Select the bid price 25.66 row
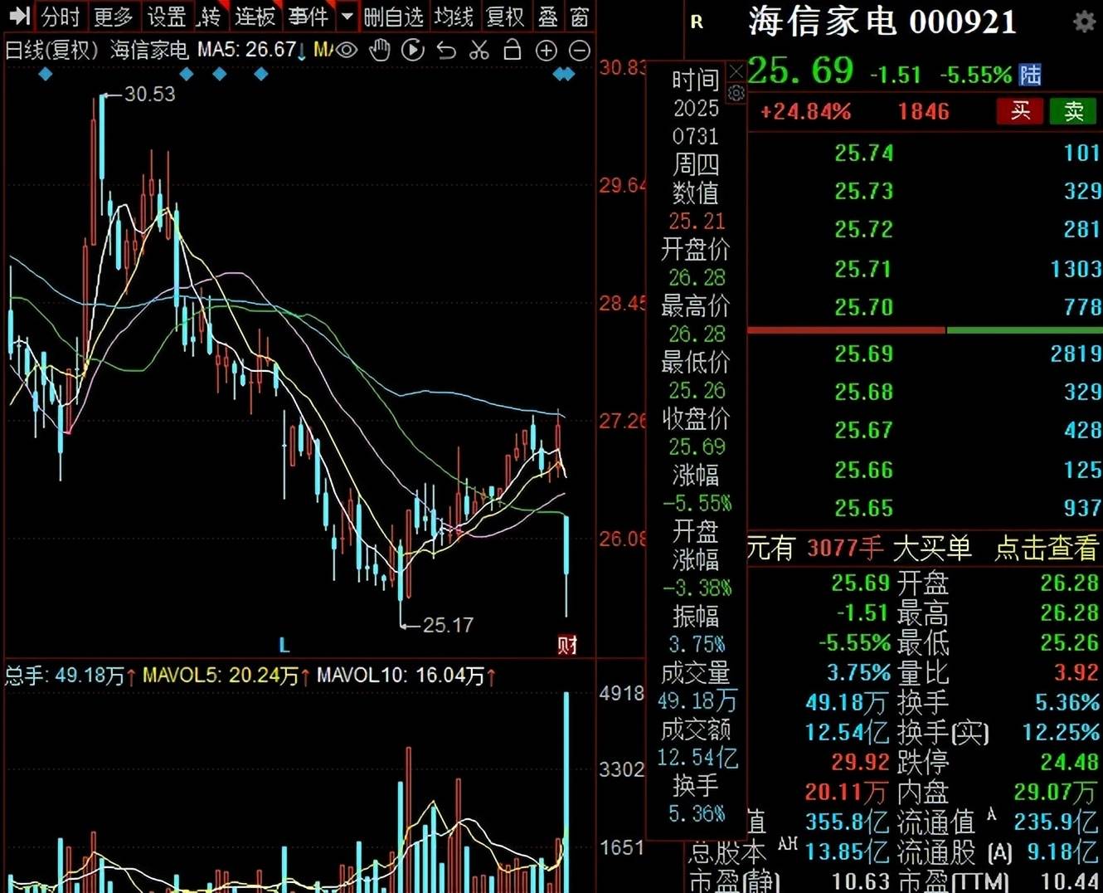 click(925, 470)
